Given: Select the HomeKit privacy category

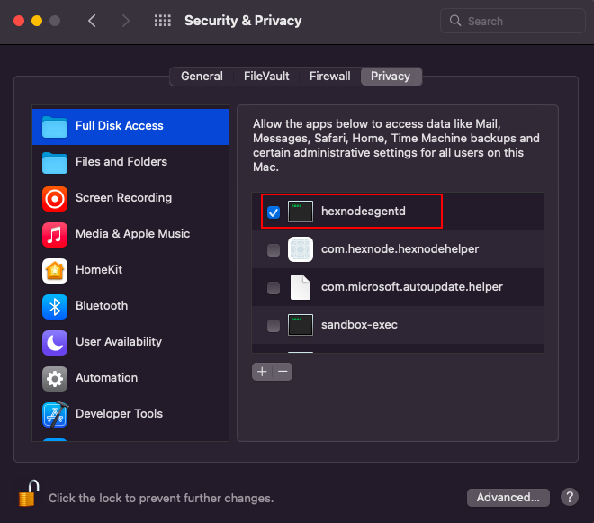Looking at the screenshot, I should coord(130,270).
